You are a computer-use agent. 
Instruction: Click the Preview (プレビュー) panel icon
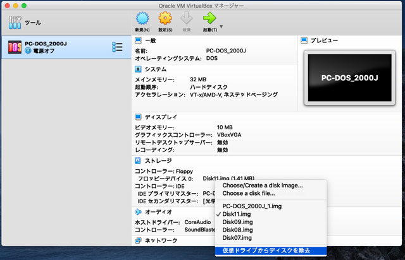[x=304, y=40]
